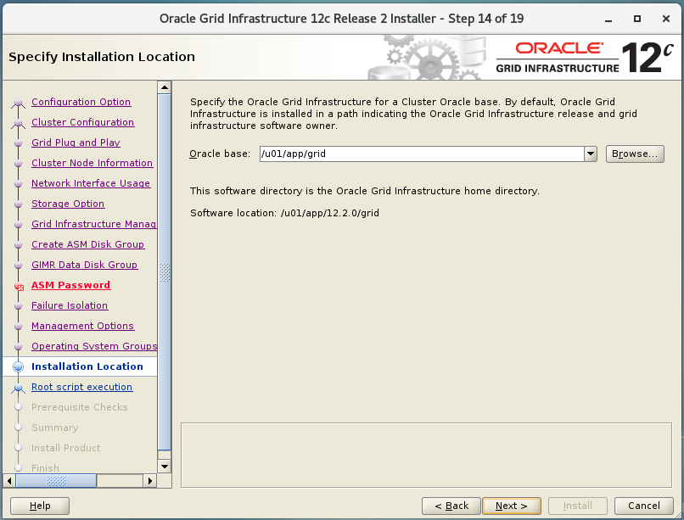Expand the Oracle base dropdown list
Screen dimensions: 684x520
pos(591,154)
